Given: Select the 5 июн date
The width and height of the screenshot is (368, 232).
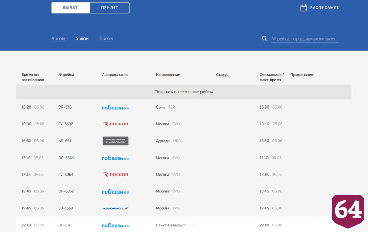Looking at the screenshot, I should point(82,38).
